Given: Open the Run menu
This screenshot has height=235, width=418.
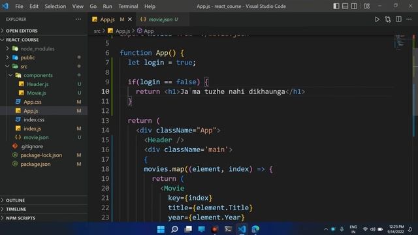Looking at the screenshot, I should click(x=107, y=6).
